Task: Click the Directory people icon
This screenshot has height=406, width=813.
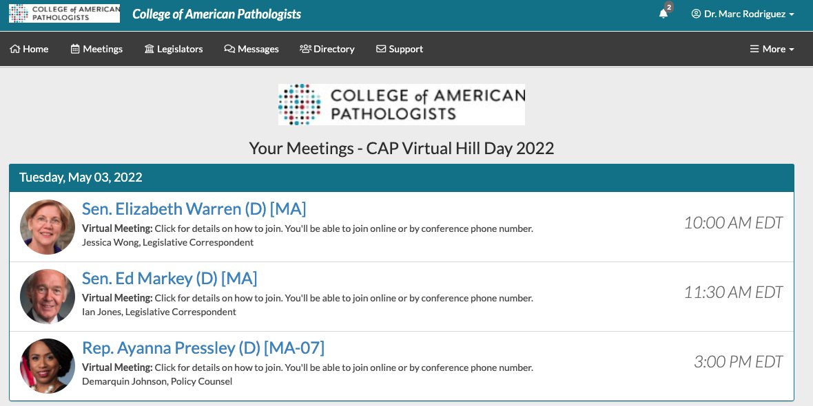Action: tap(305, 49)
